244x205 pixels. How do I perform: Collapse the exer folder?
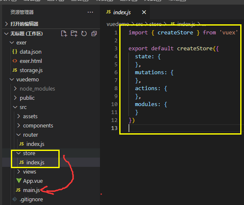(12, 43)
